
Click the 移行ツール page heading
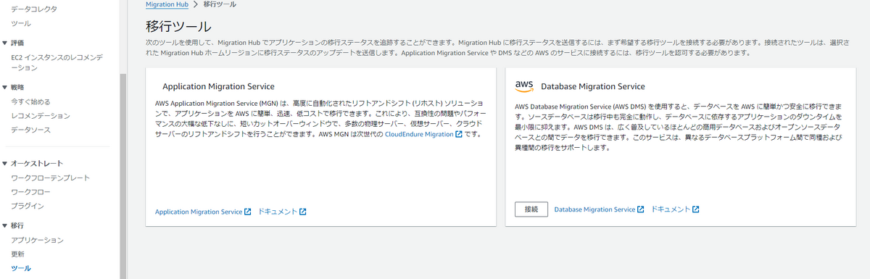pos(179,27)
